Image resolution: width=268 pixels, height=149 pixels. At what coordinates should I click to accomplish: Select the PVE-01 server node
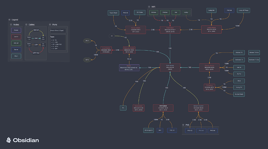(172, 130)
